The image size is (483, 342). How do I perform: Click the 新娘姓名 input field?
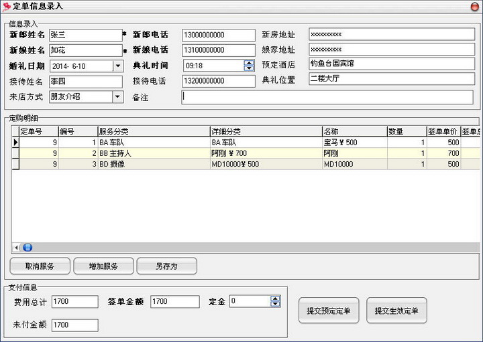click(x=86, y=50)
